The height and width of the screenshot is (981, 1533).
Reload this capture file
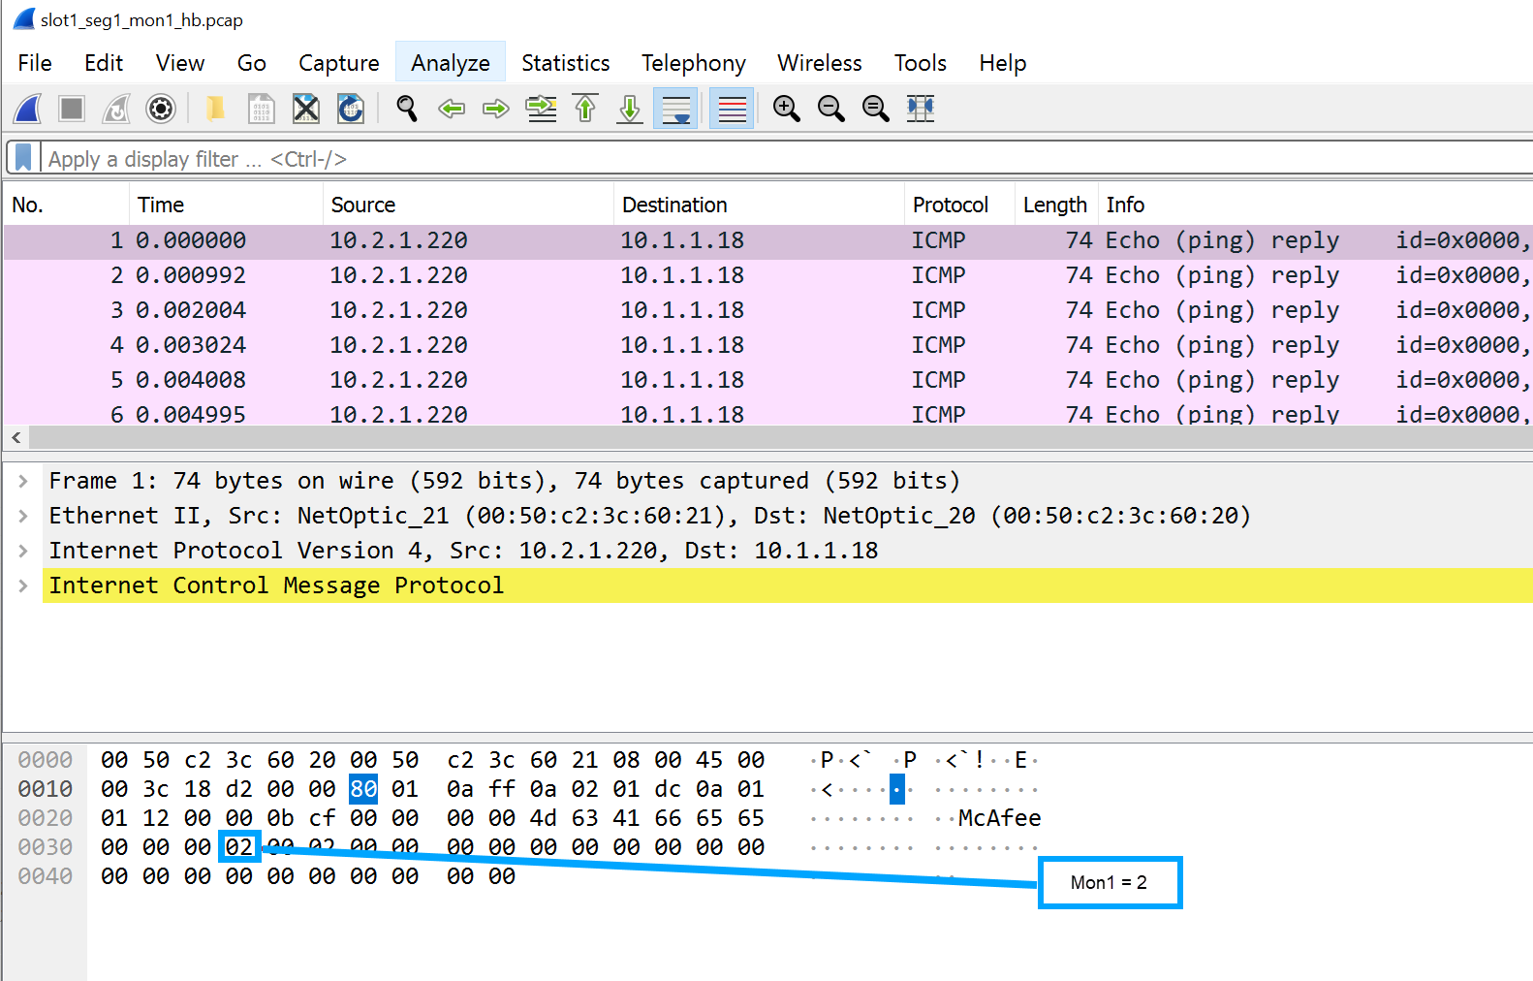[x=351, y=109]
